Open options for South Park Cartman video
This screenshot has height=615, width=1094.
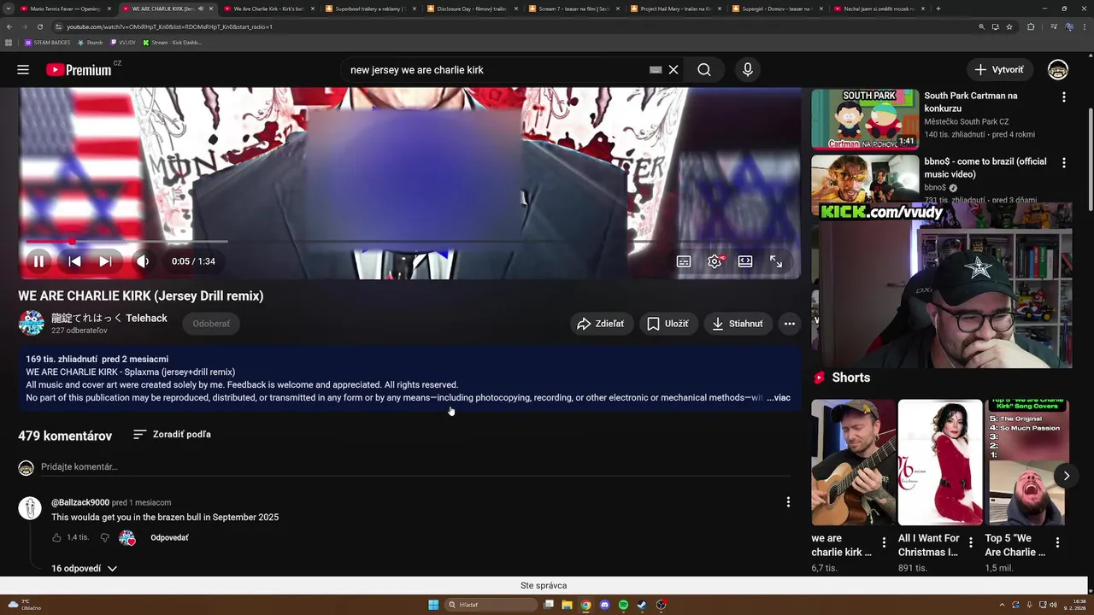1064,97
